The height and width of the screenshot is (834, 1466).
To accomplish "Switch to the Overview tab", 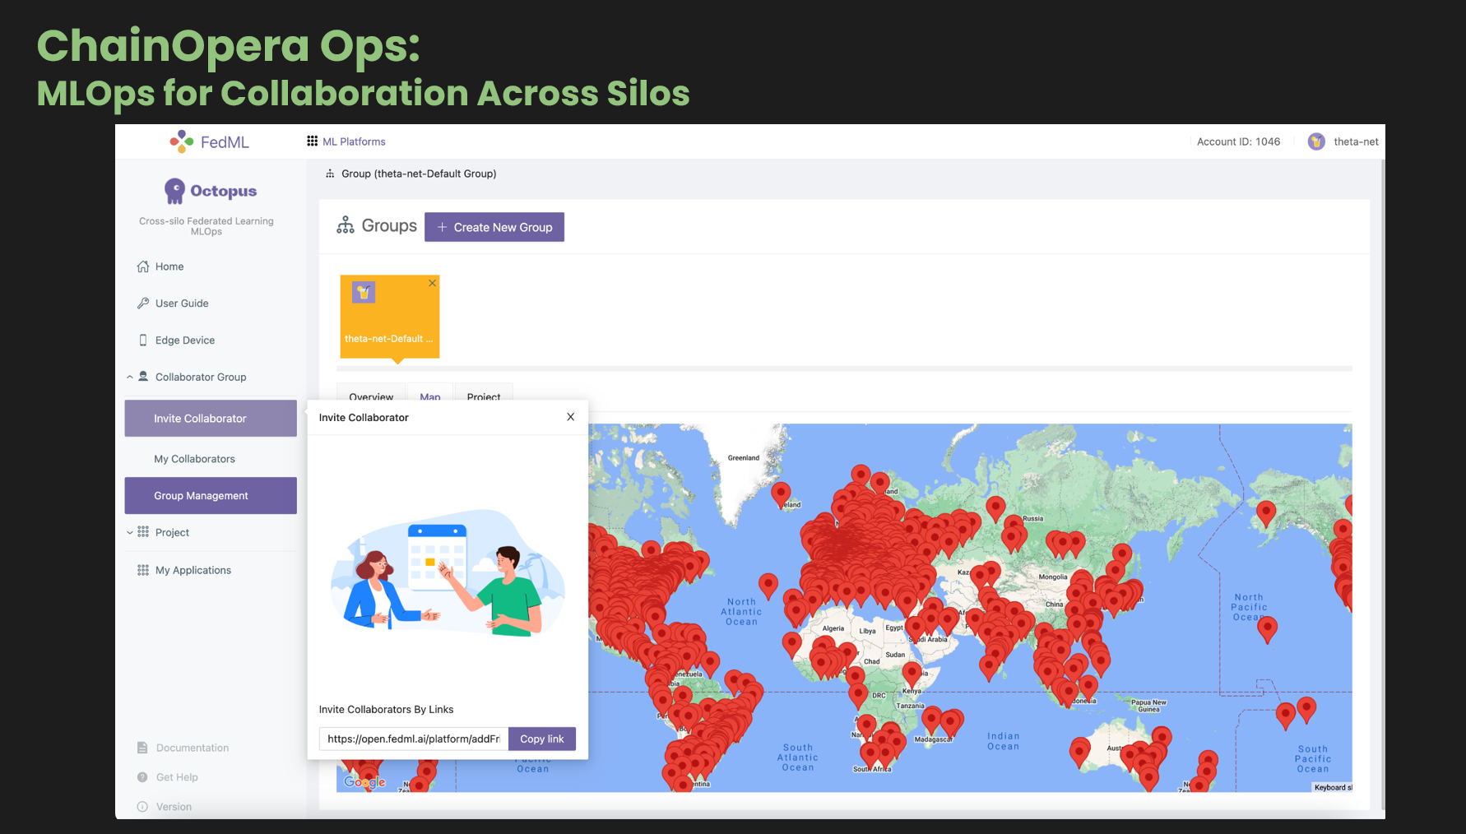I will pyautogui.click(x=371, y=395).
